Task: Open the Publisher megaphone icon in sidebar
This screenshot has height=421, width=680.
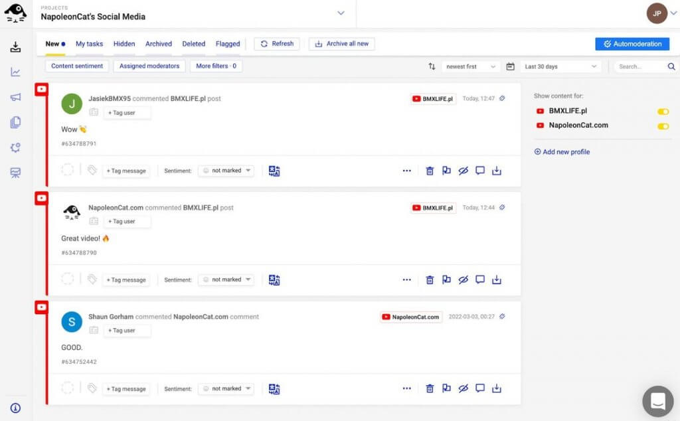Action: pos(16,97)
